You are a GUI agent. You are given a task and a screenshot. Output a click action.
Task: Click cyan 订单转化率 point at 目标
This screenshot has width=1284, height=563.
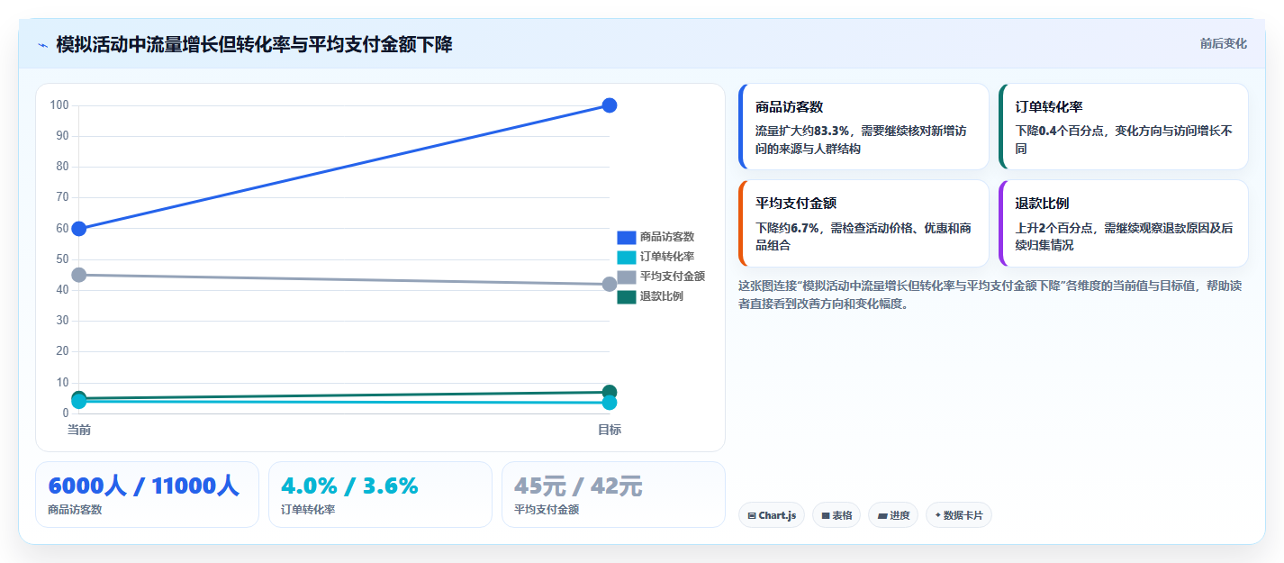coord(609,403)
